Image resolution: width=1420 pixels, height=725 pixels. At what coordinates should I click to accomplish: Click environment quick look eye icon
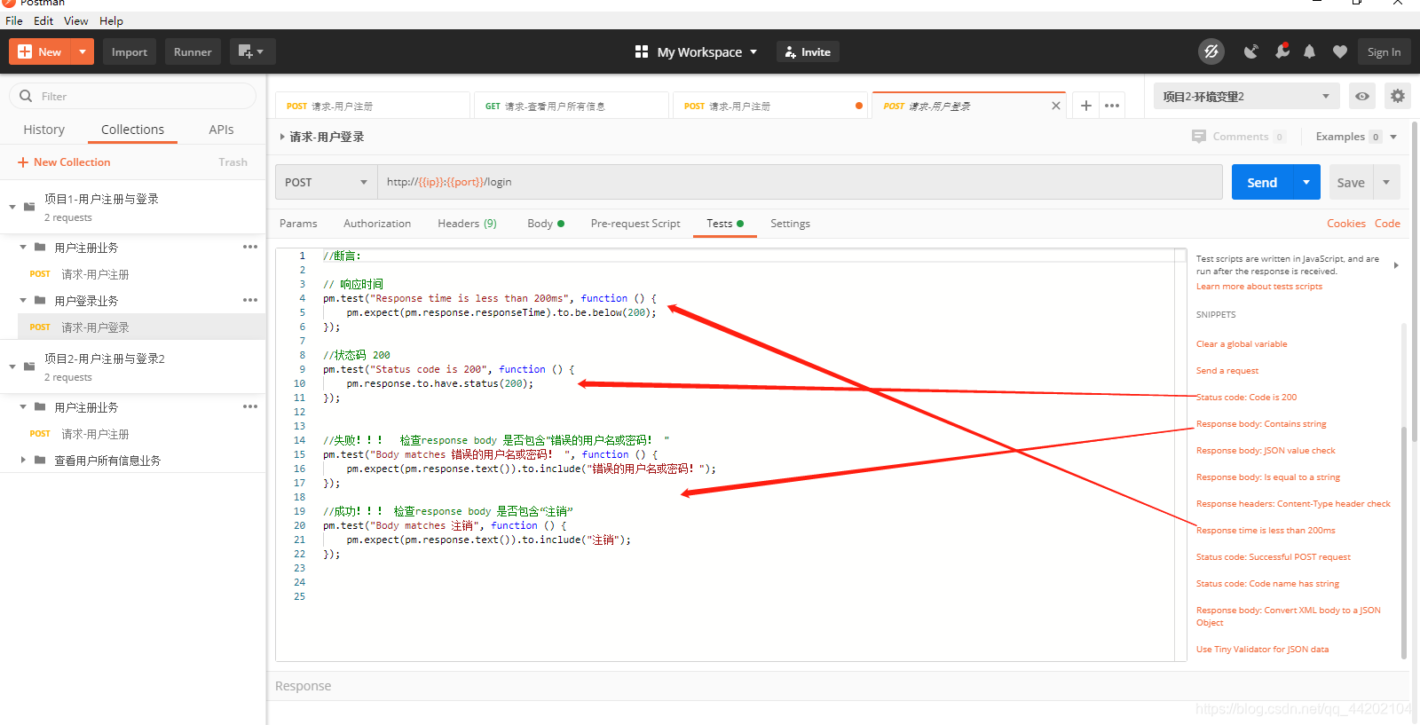tap(1362, 96)
